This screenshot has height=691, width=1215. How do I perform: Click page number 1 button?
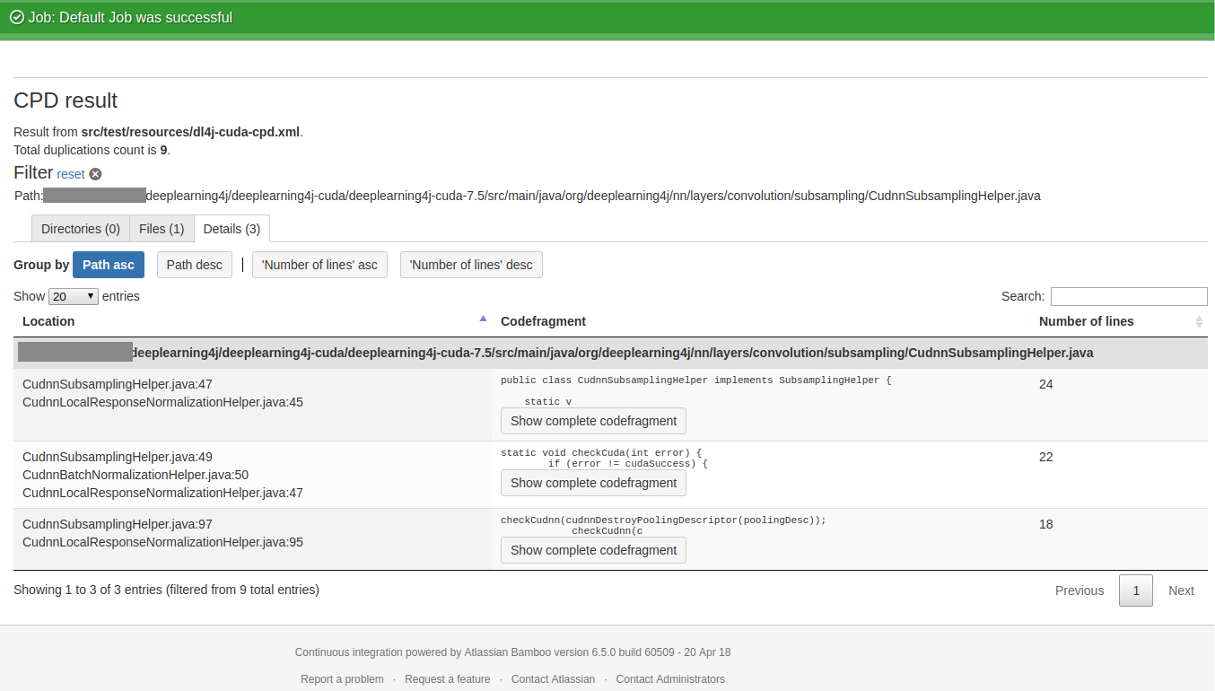1135,590
